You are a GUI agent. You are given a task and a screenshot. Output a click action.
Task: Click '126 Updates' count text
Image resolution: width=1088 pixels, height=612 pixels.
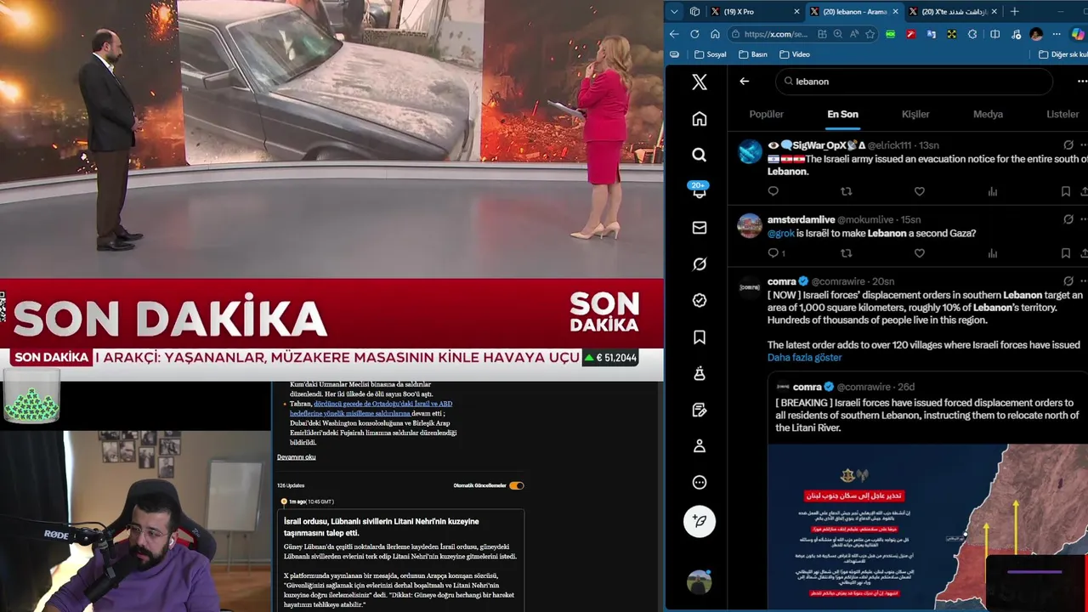point(291,485)
